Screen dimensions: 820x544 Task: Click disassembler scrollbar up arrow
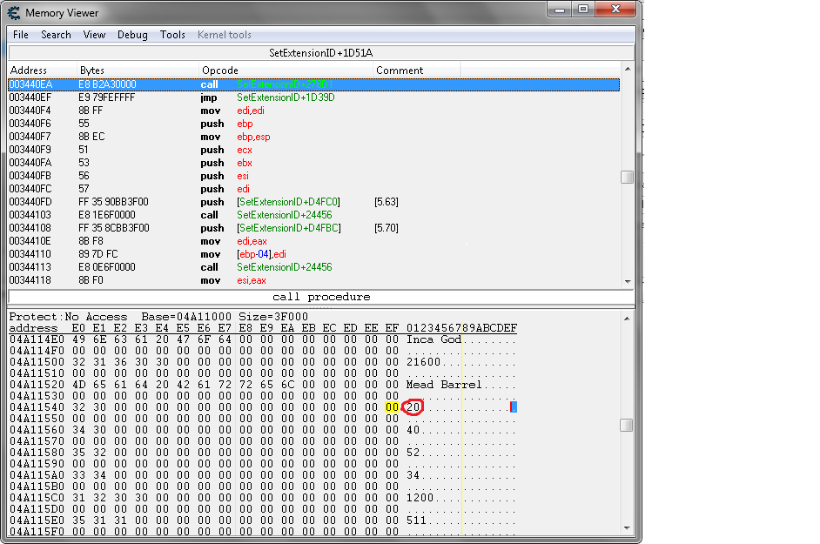[628, 70]
